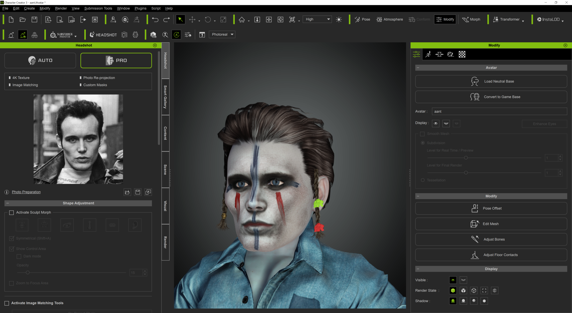Choose the Scale tool icon
This screenshot has height=313, width=572.
pyautogui.click(x=223, y=19)
